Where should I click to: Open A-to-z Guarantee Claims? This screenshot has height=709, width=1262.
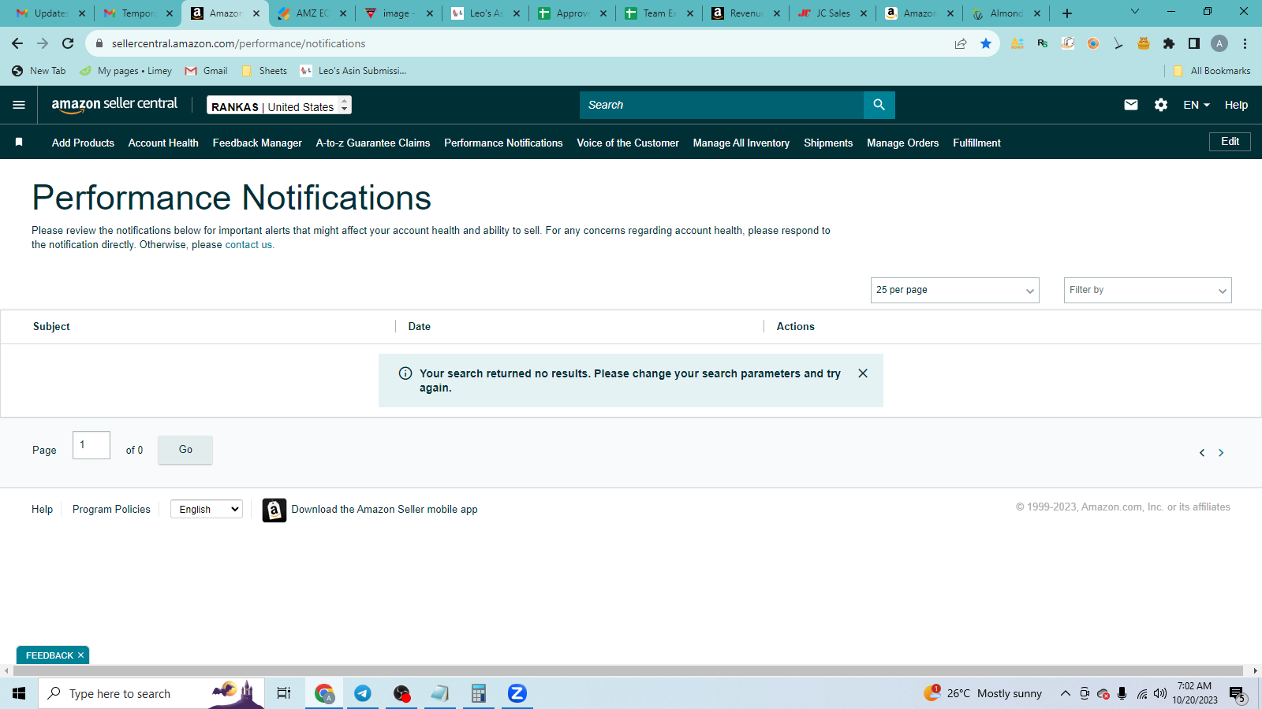(373, 143)
